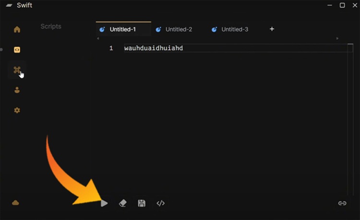Switch to the Untitled-3 tab
This screenshot has width=360, height=220.
click(x=234, y=30)
